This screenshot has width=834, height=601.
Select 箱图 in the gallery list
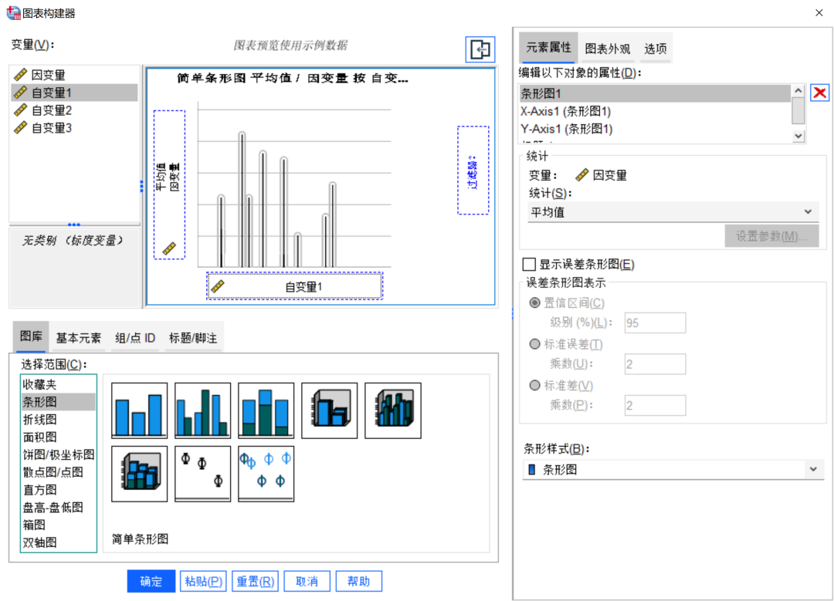pyautogui.click(x=59, y=525)
